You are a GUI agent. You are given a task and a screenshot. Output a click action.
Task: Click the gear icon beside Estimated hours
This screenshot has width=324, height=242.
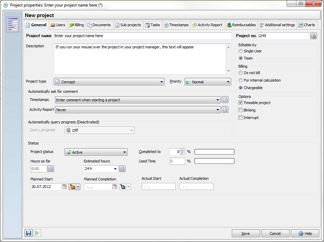pos(122,169)
